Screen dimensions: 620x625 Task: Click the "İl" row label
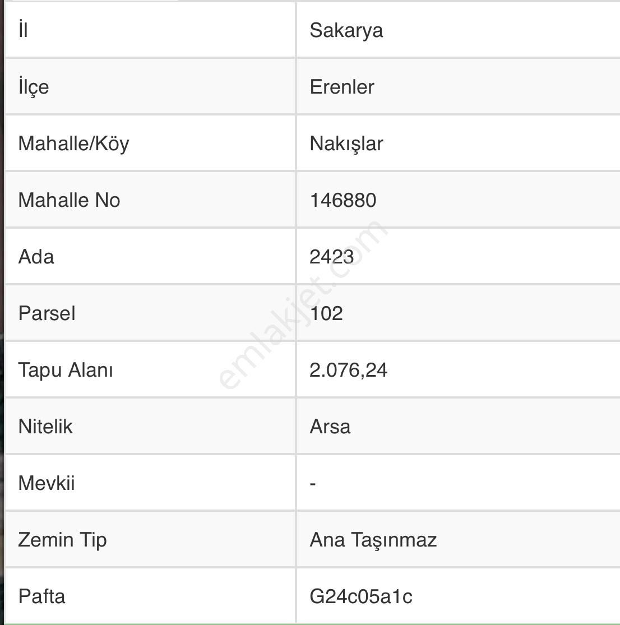[x=23, y=30]
